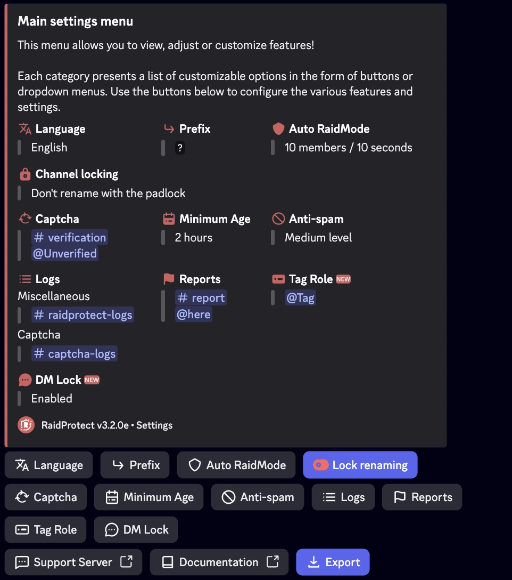Viewport: 512px width, 580px height.
Task: Click the Captcha refresh icon
Action: [24, 219]
